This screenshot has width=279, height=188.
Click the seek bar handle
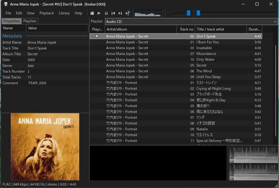coord(198,13)
